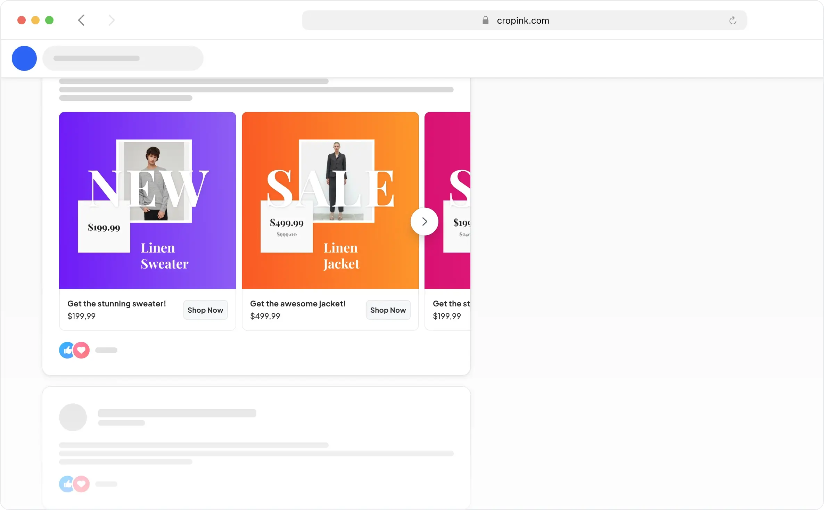824x510 pixels.
Task: Click the browser forward arrow
Action: pyautogui.click(x=111, y=20)
